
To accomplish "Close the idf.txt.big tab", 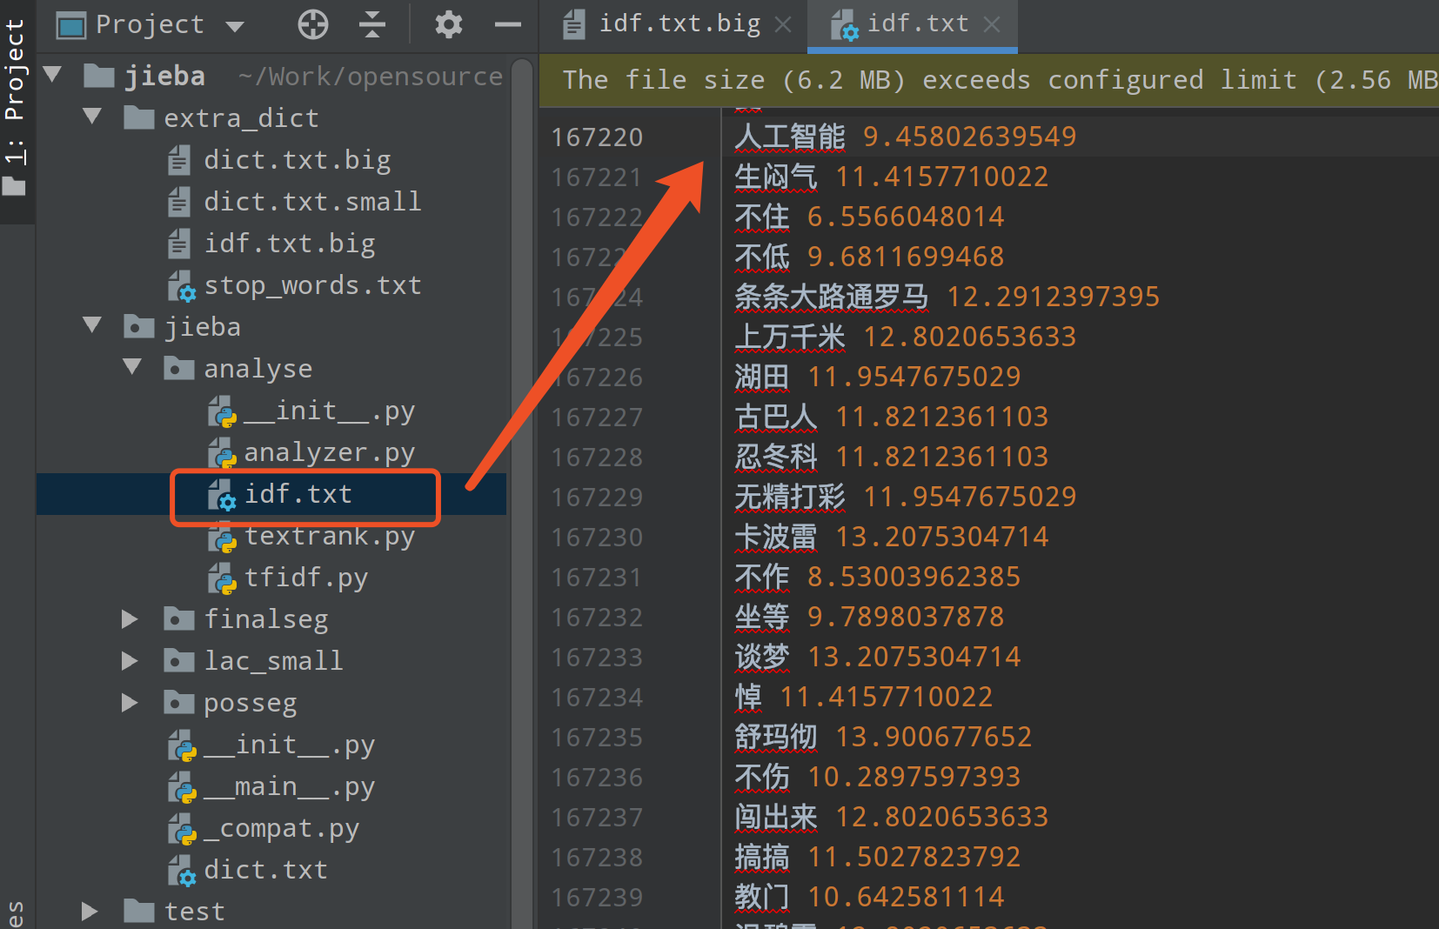I will [783, 24].
